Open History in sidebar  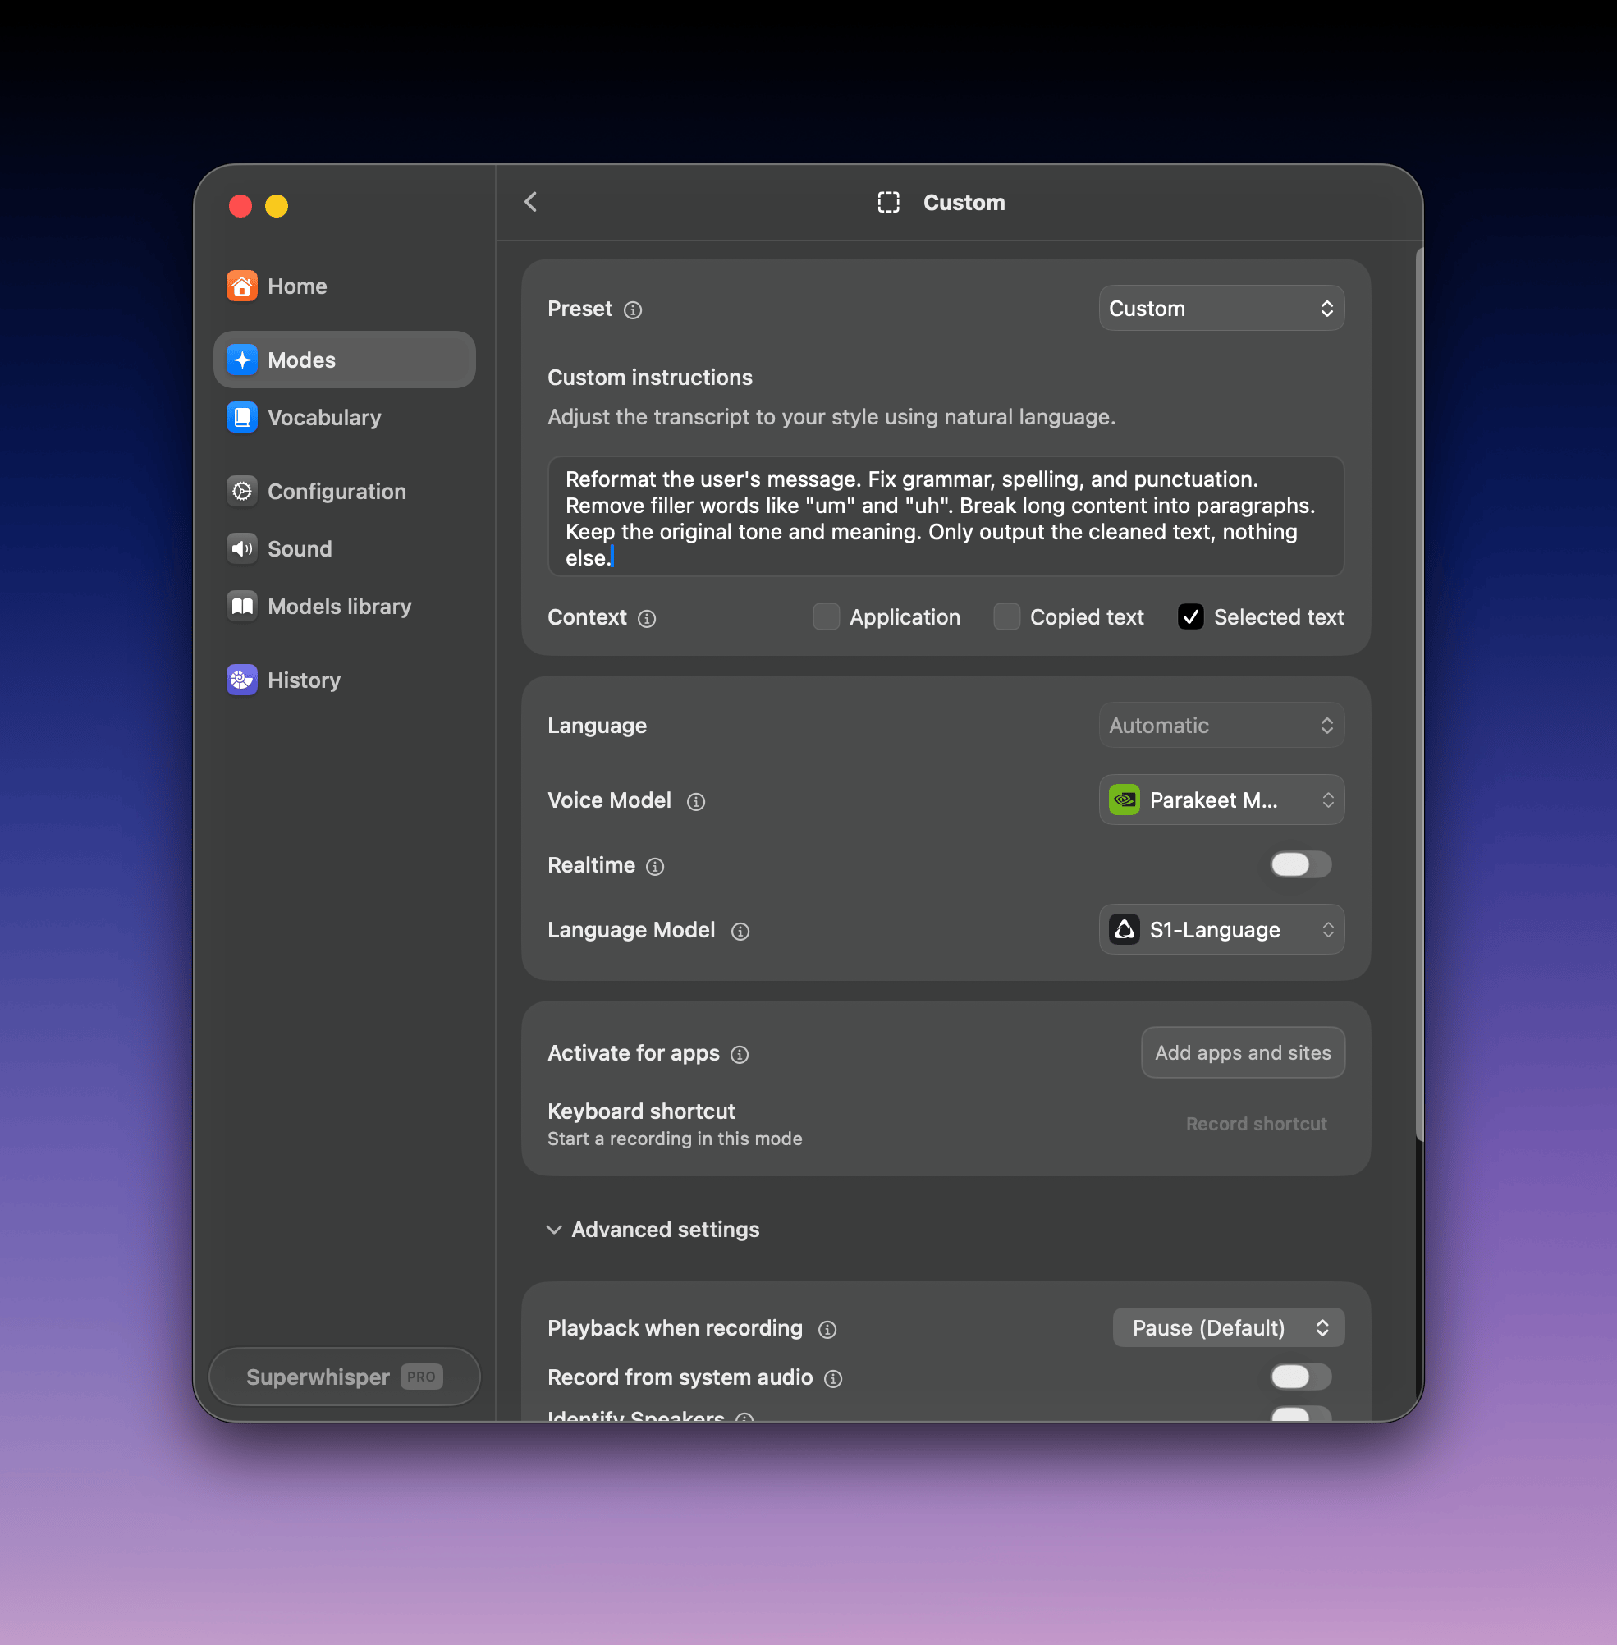[x=344, y=680]
